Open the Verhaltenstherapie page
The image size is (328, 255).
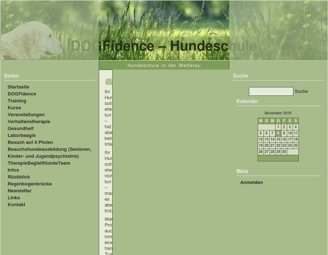(x=29, y=121)
